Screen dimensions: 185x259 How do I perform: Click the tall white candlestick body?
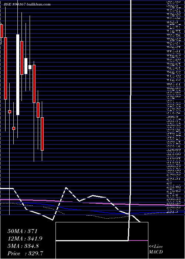click(x=18, y=75)
